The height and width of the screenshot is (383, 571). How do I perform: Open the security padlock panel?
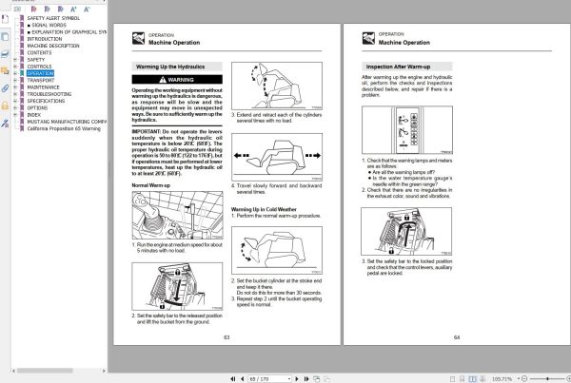pos(5,105)
